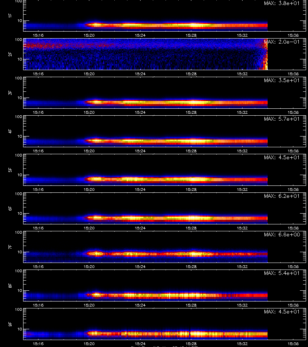Click the "100" y-axis label of panel 2F
Viewport: 308px width, 347px height.
click(18, 40)
